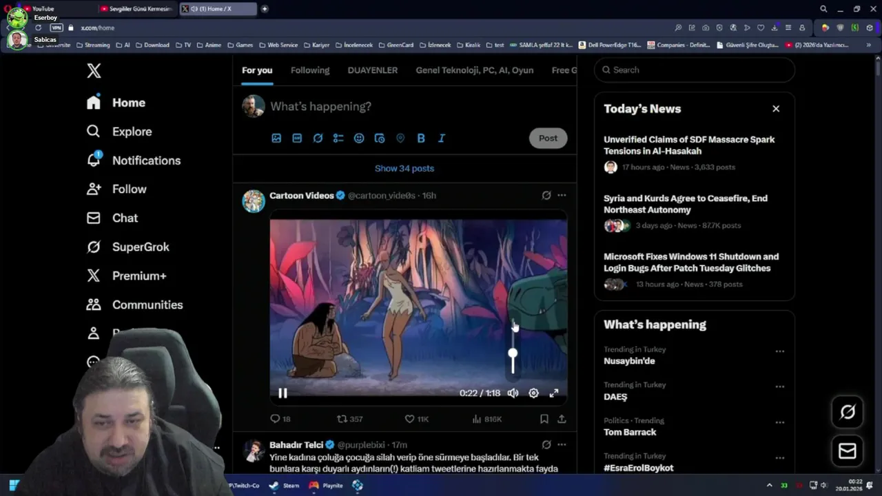Adjust the video volume slider handle
The width and height of the screenshot is (882, 496).
pos(513,353)
